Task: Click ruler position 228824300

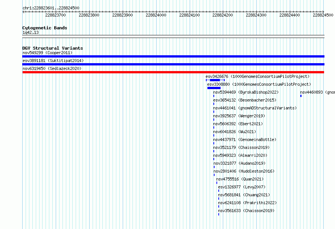Action: (256, 15)
